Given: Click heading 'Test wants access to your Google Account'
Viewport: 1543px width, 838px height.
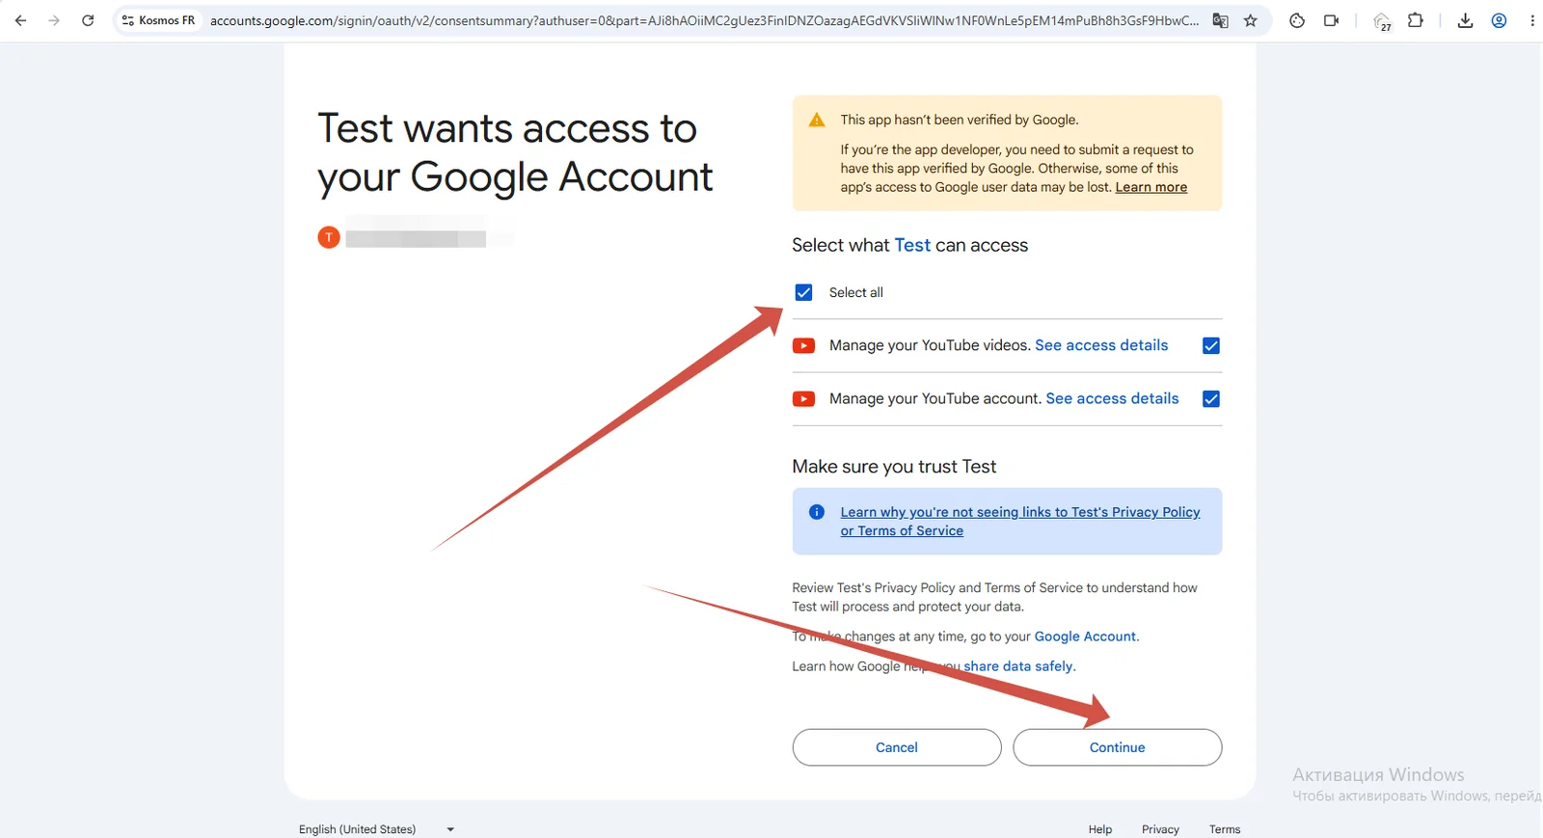Looking at the screenshot, I should pos(515,152).
